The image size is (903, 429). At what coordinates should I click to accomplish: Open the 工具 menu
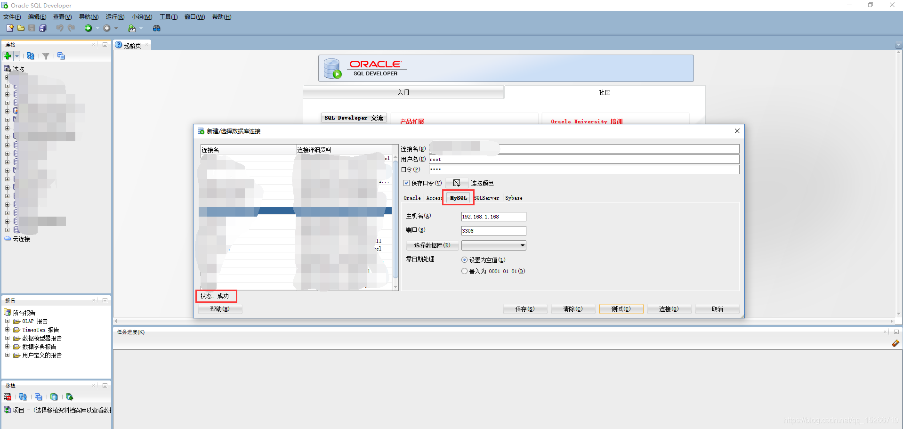168,17
